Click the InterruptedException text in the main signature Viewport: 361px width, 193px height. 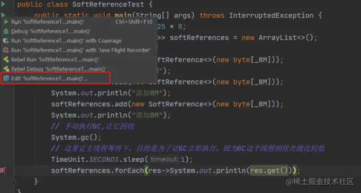[271, 16]
